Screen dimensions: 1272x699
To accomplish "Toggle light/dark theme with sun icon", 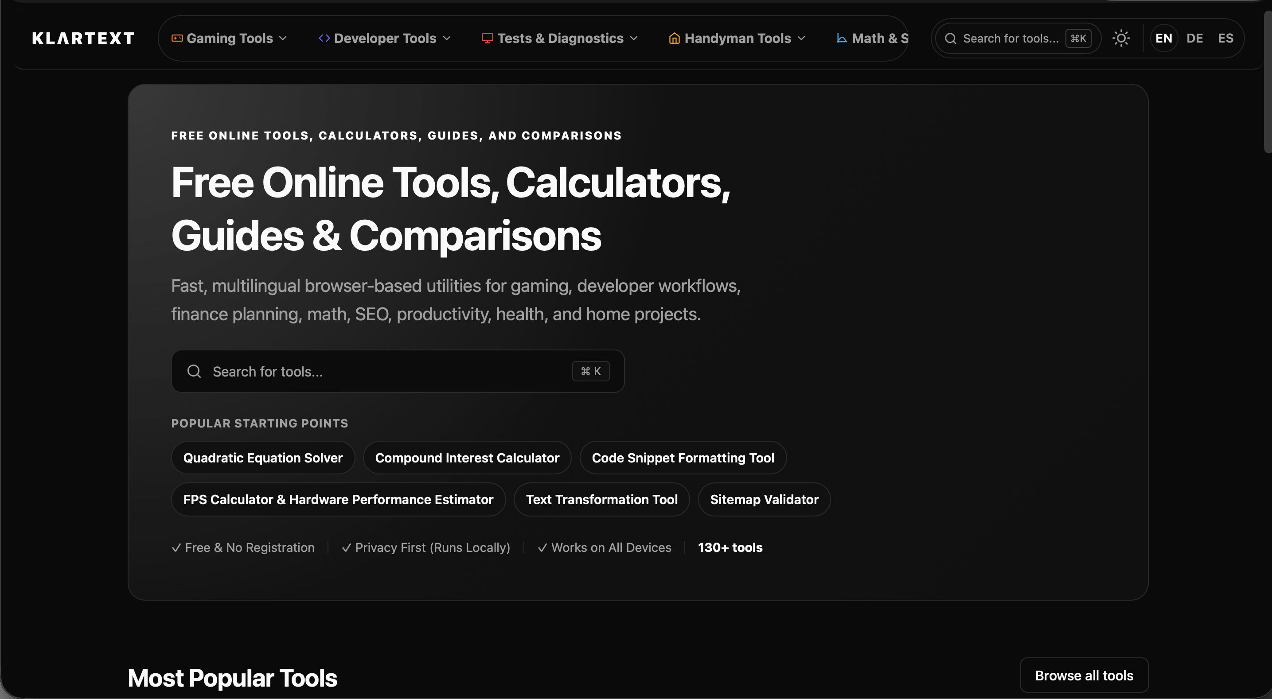I will (1121, 38).
